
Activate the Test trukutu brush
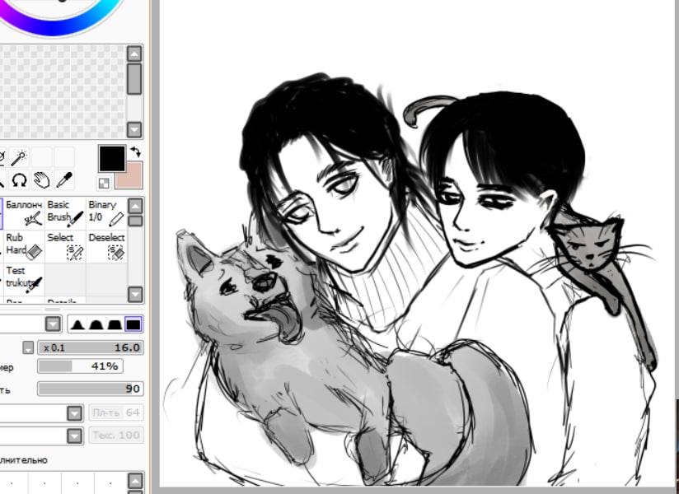coord(25,278)
